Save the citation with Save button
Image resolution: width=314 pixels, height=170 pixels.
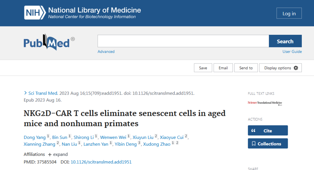pos(203,68)
